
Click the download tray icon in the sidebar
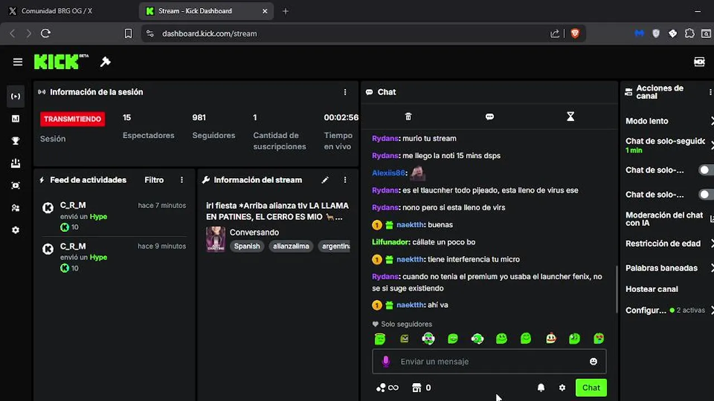coord(16,163)
